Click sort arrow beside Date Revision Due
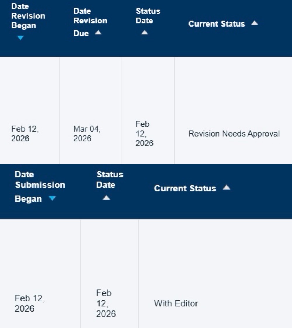Viewport: 292px width, 328px height. tap(98, 33)
